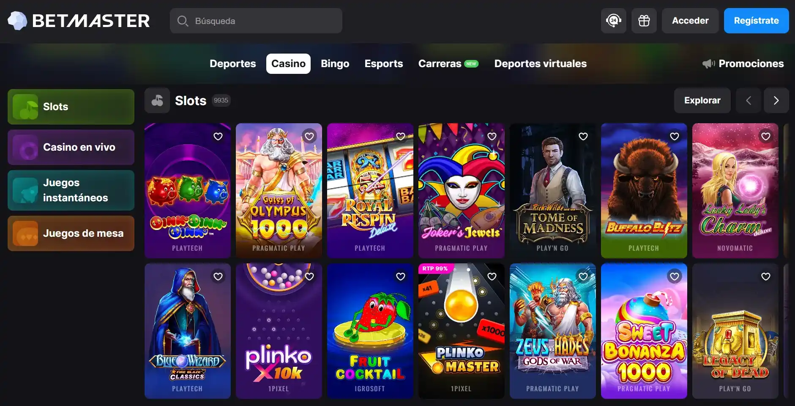This screenshot has width=795, height=406.
Task: Open the 24/7 support chat icon
Action: (613, 21)
